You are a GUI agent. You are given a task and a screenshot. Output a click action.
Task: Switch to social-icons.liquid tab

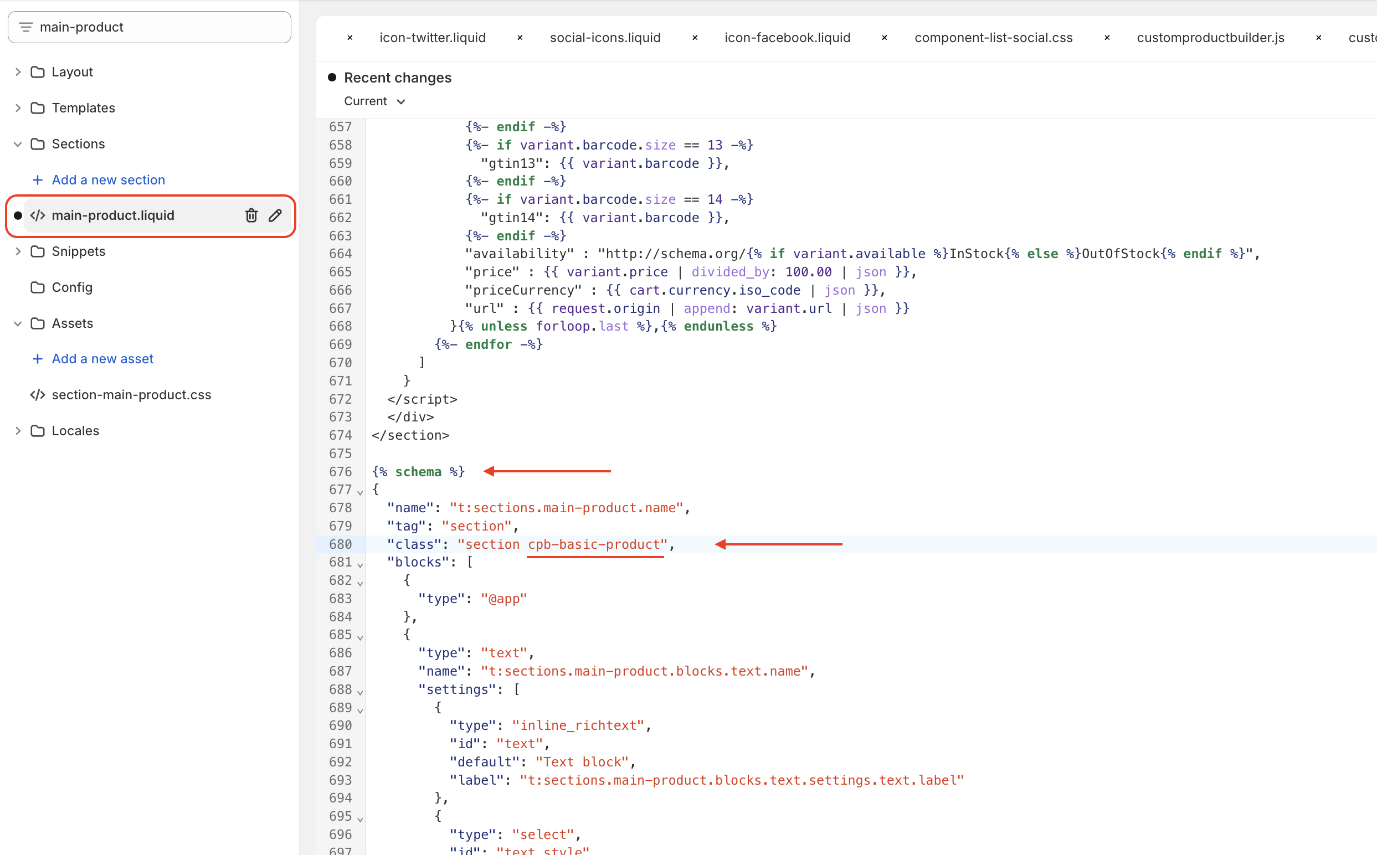tap(605, 38)
